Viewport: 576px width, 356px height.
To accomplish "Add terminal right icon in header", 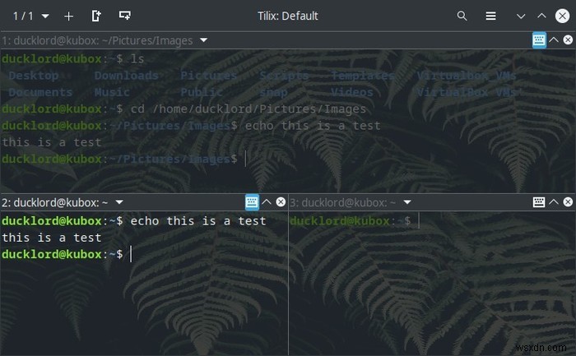I will click(96, 16).
